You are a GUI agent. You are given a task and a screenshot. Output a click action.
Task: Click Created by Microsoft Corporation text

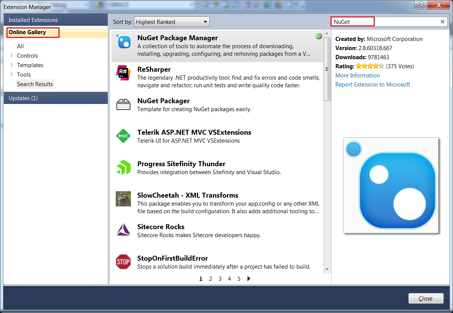(x=379, y=39)
